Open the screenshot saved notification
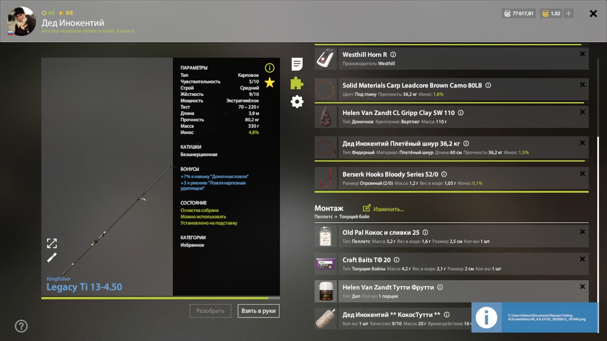 point(535,317)
